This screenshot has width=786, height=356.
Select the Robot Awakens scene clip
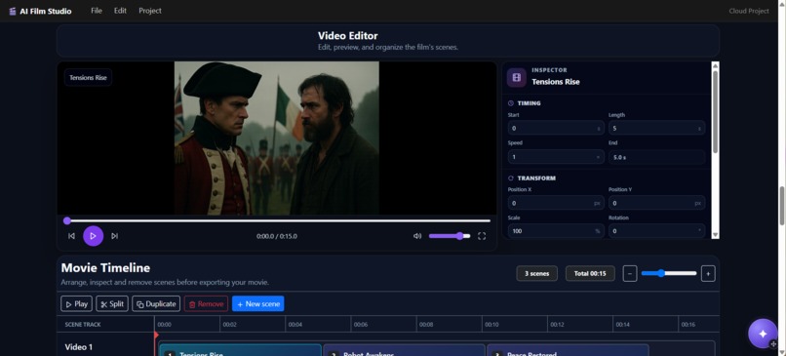(404, 350)
